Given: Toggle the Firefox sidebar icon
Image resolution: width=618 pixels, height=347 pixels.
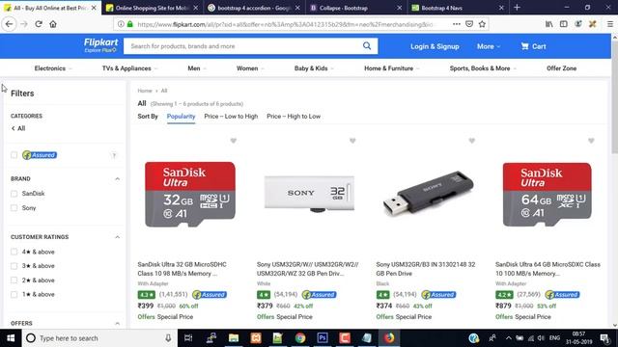Looking at the screenshot, I should tap(564, 24).
